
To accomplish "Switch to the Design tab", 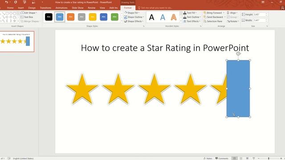I will pyautogui.click(x=32, y=8).
